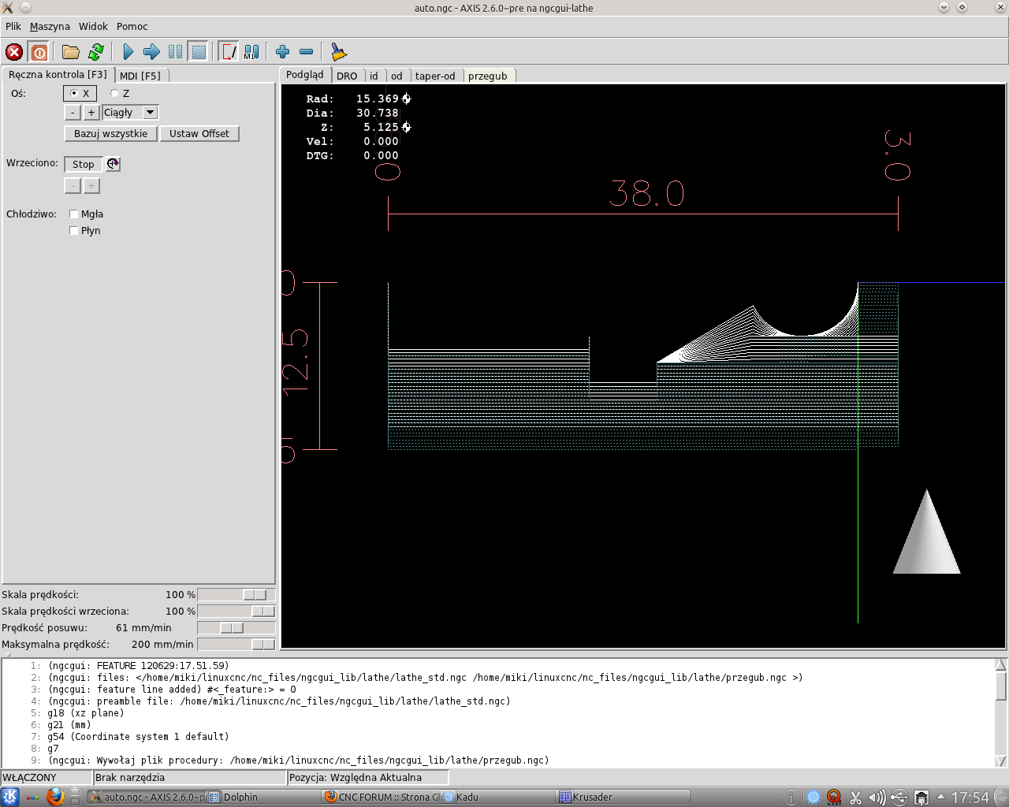
Task: Open the id ngcgui tab
Action: coord(374,76)
